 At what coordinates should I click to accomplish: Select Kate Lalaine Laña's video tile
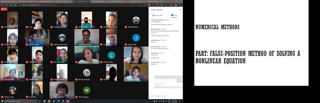click(x=62, y=55)
